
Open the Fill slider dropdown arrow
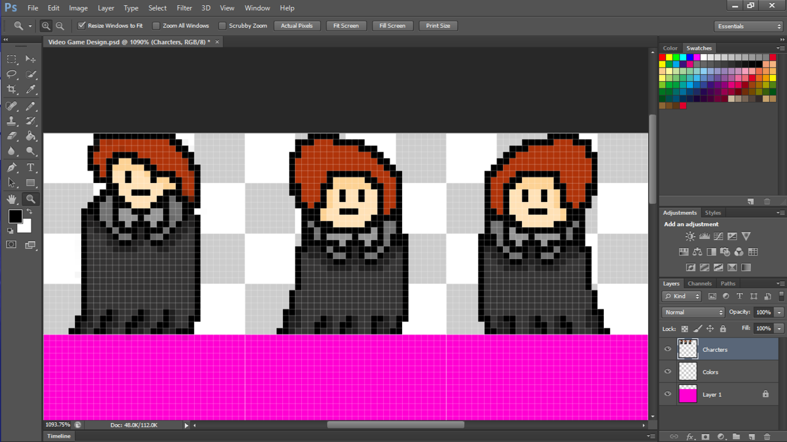pos(779,328)
